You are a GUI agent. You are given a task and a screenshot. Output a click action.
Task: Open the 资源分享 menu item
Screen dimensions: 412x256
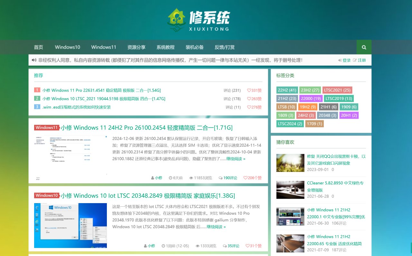136,47
